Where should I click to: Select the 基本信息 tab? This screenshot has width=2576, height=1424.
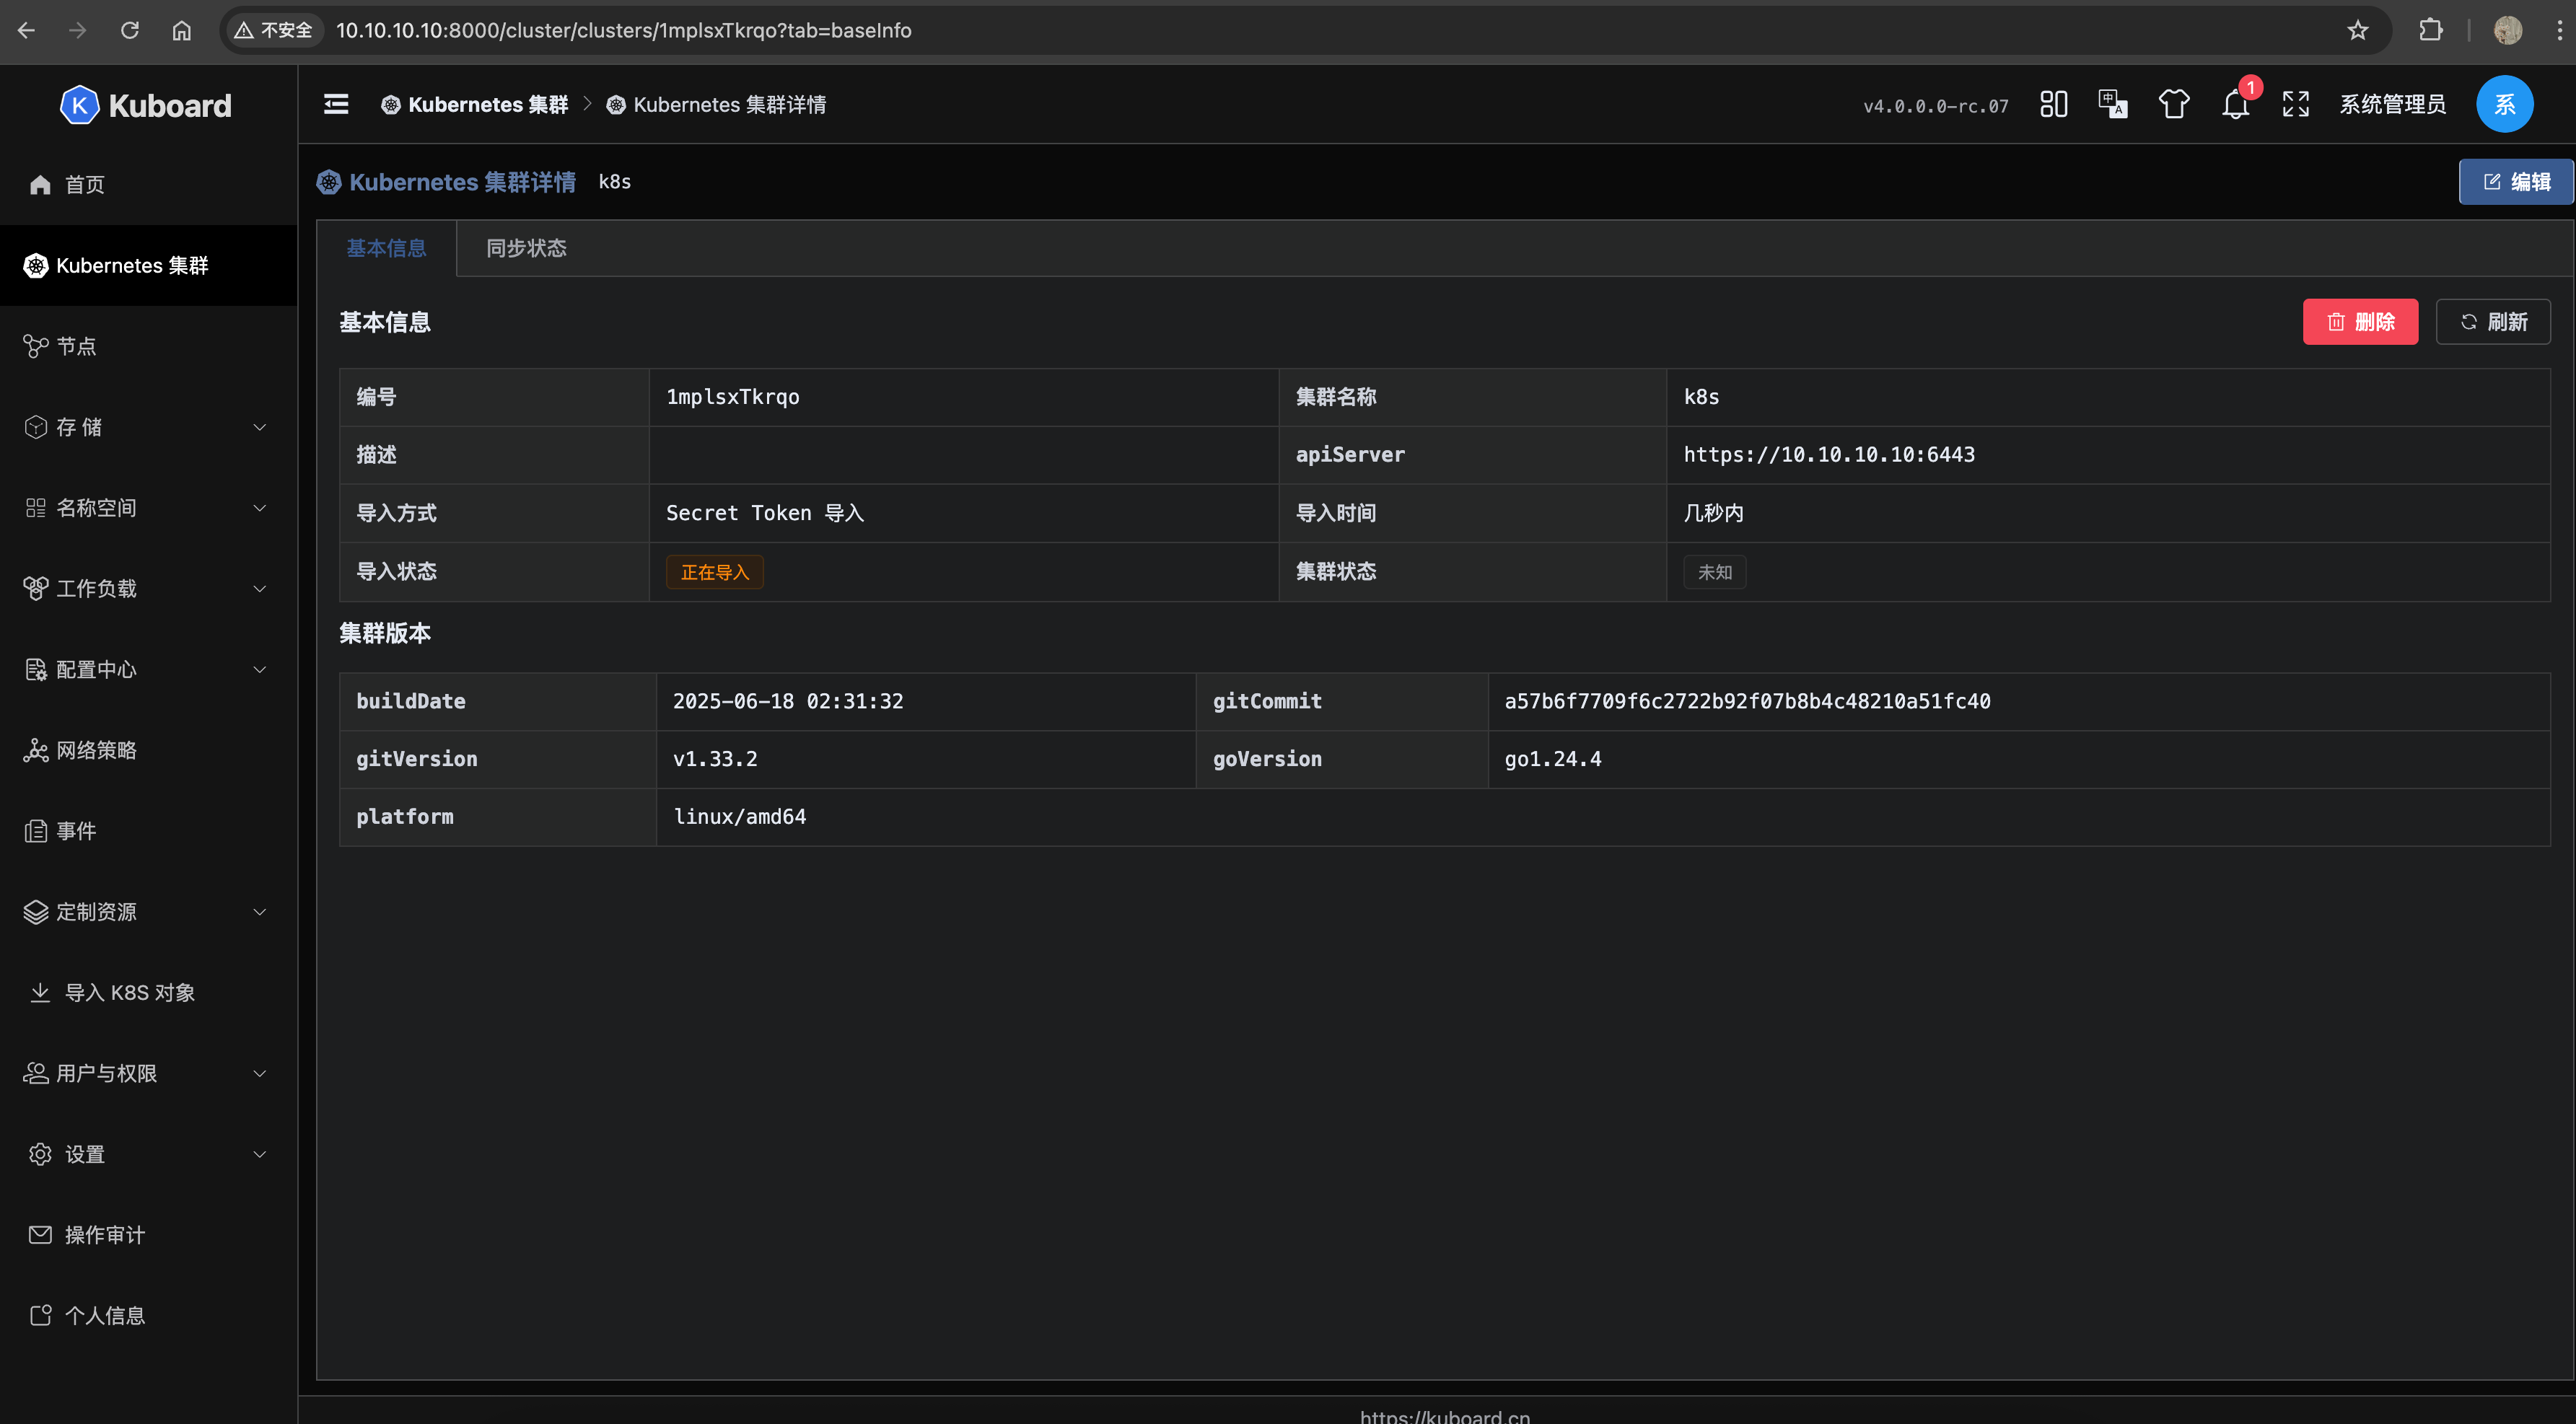pyautogui.click(x=386, y=248)
